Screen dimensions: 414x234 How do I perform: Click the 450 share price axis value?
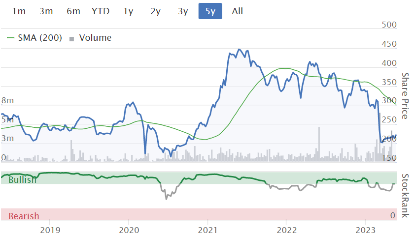pyautogui.click(x=389, y=44)
